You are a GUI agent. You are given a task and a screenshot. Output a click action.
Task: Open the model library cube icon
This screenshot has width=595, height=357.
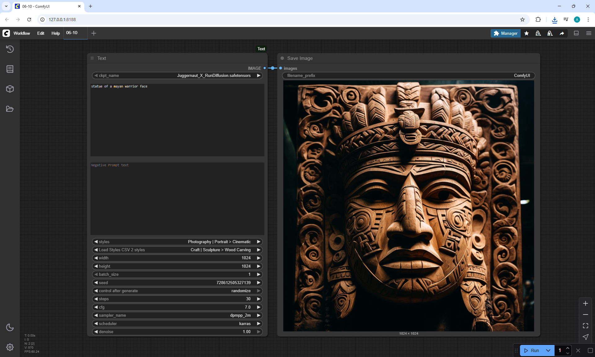pyautogui.click(x=10, y=89)
